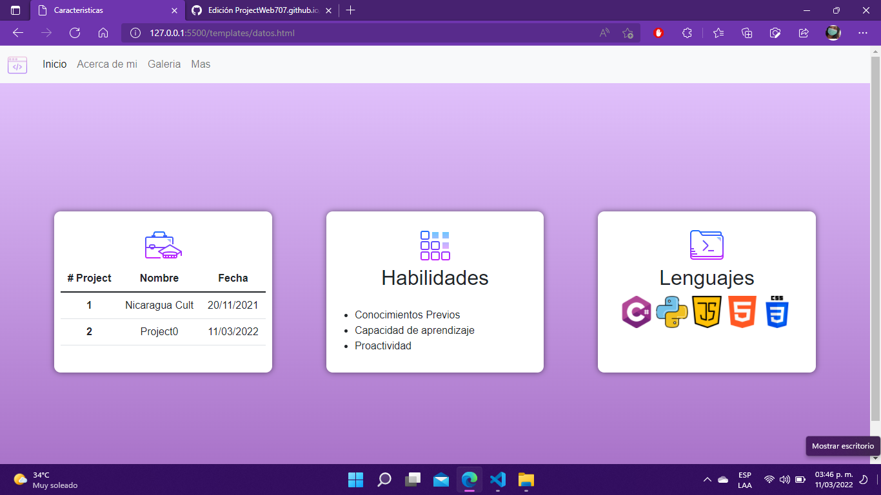
Task: Open Visual Studio Code from taskbar
Action: point(497,480)
